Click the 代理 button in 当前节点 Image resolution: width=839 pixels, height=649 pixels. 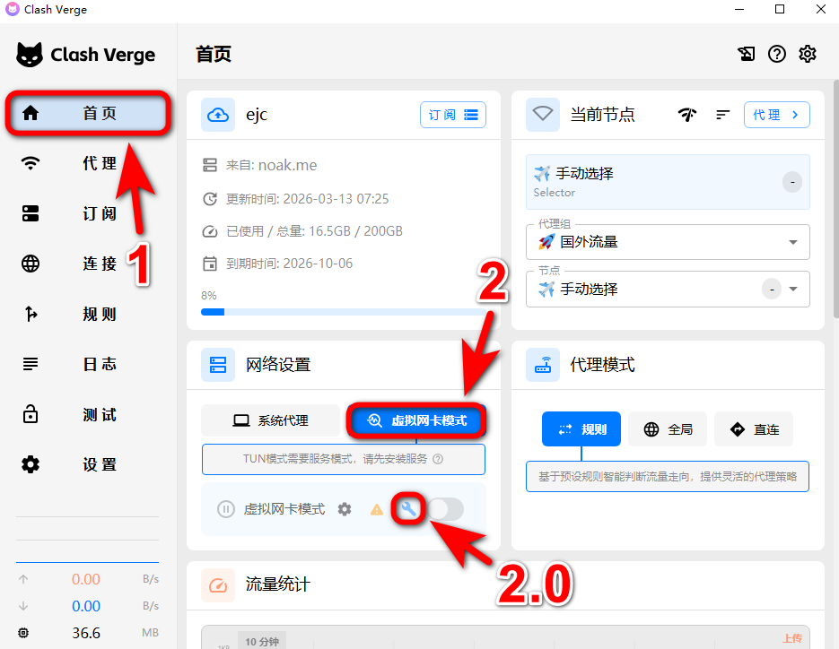pyautogui.click(x=776, y=115)
